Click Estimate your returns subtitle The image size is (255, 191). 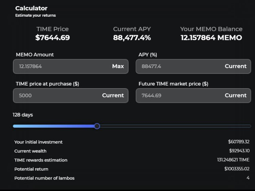[35, 15]
